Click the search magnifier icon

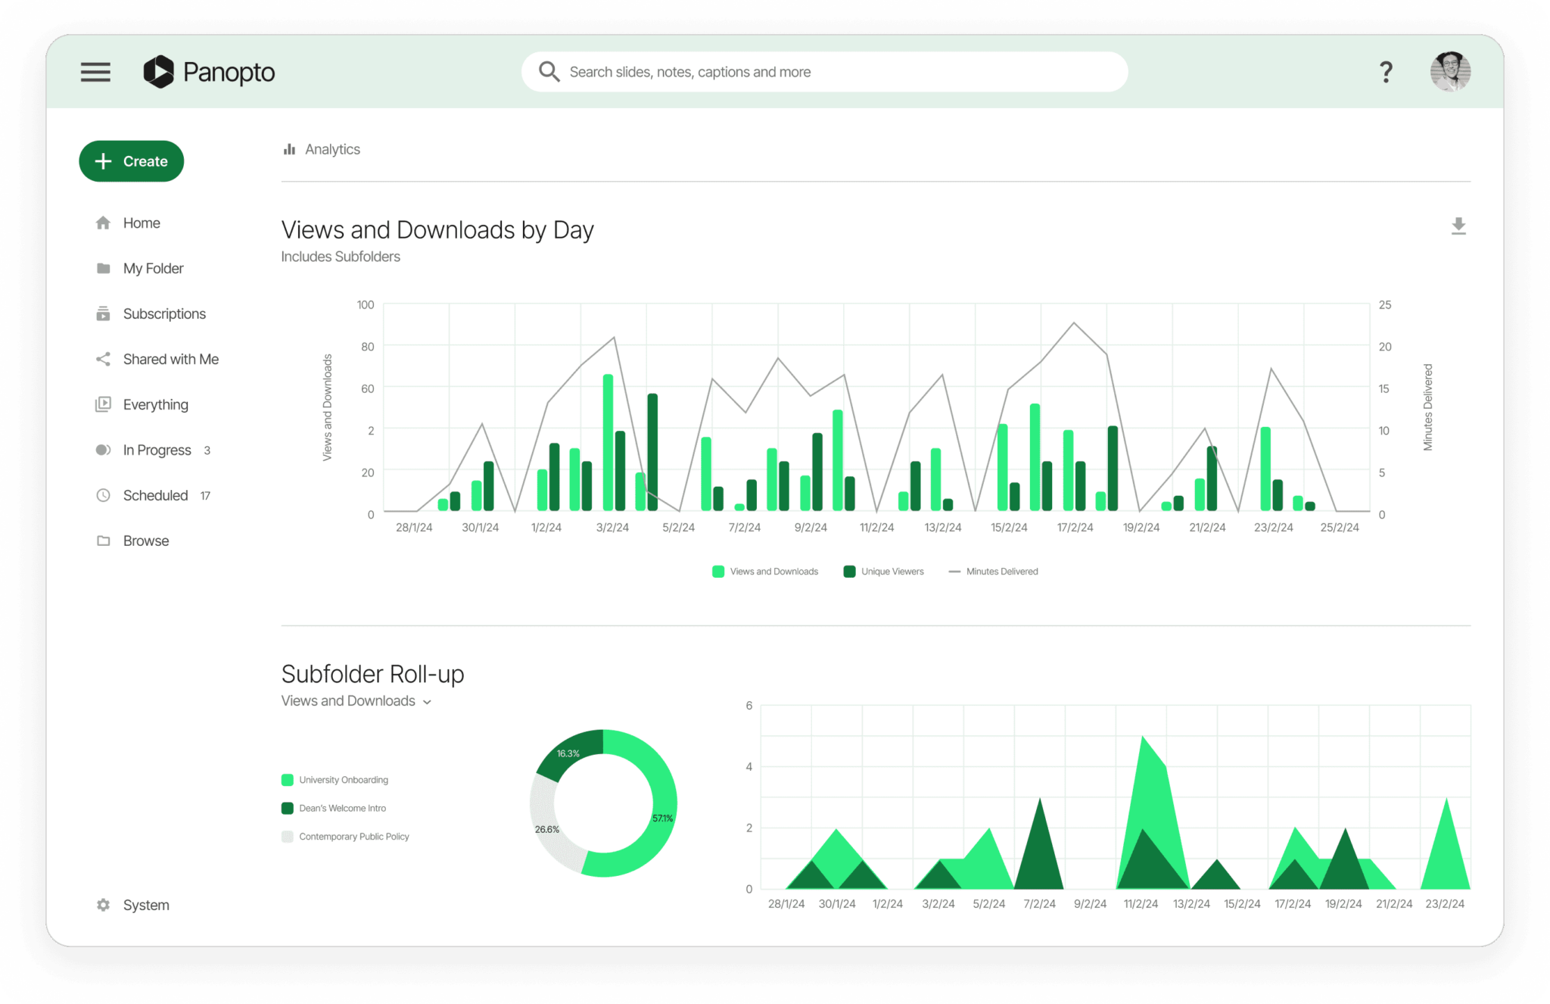coord(549,72)
